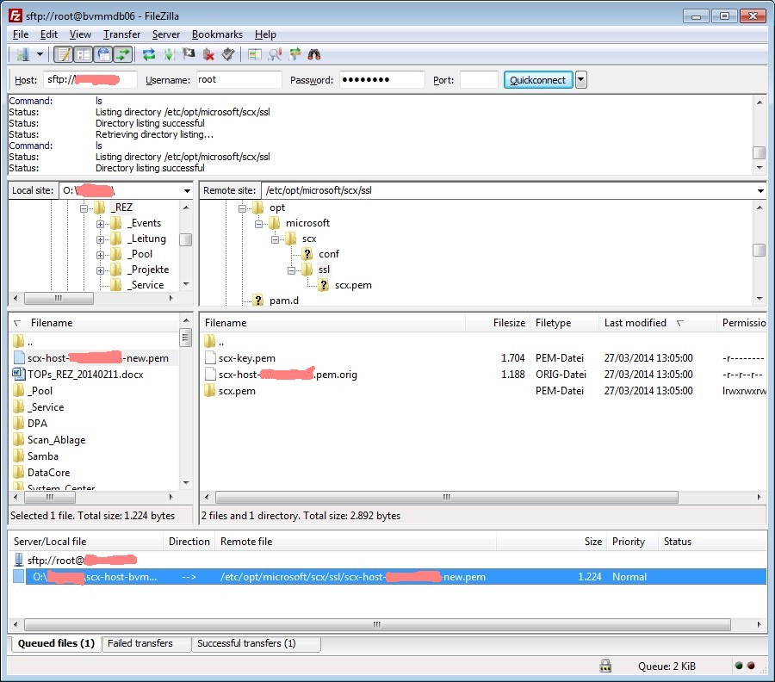Viewport: 775px width, 682px height.
Task: Toggle processing of the transfer queue
Action: click(169, 54)
